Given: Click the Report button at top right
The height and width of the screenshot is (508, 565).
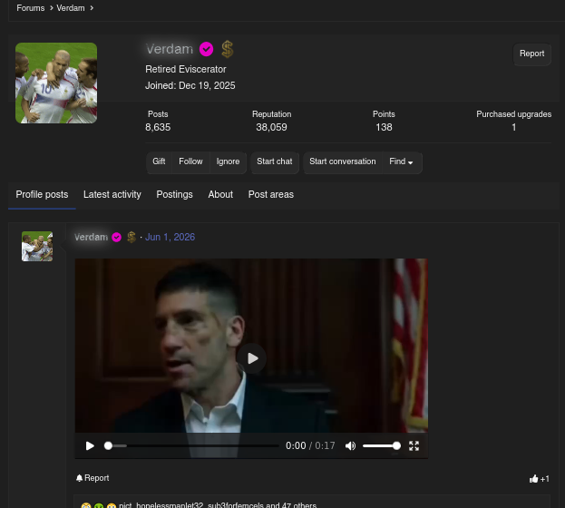Looking at the screenshot, I should click(531, 54).
